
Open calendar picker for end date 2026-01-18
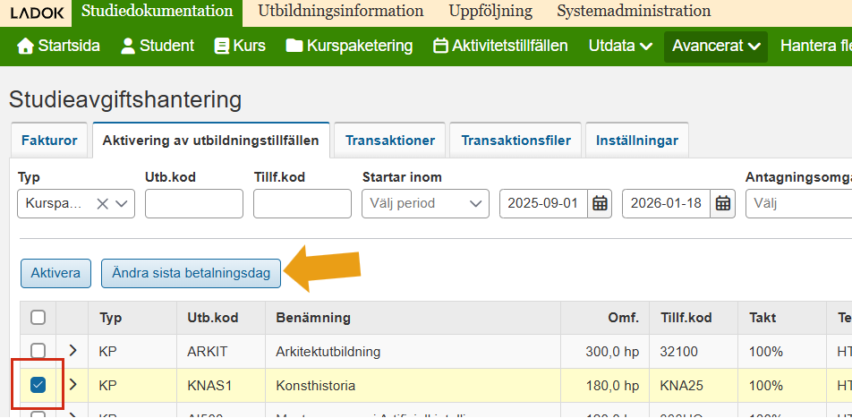pyautogui.click(x=723, y=204)
